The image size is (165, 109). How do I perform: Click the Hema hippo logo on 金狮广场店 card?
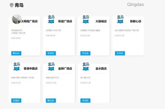(51, 66)
